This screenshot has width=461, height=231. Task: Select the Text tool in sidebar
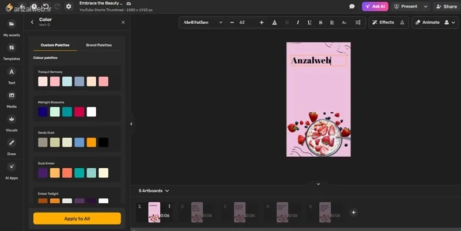coord(12,76)
